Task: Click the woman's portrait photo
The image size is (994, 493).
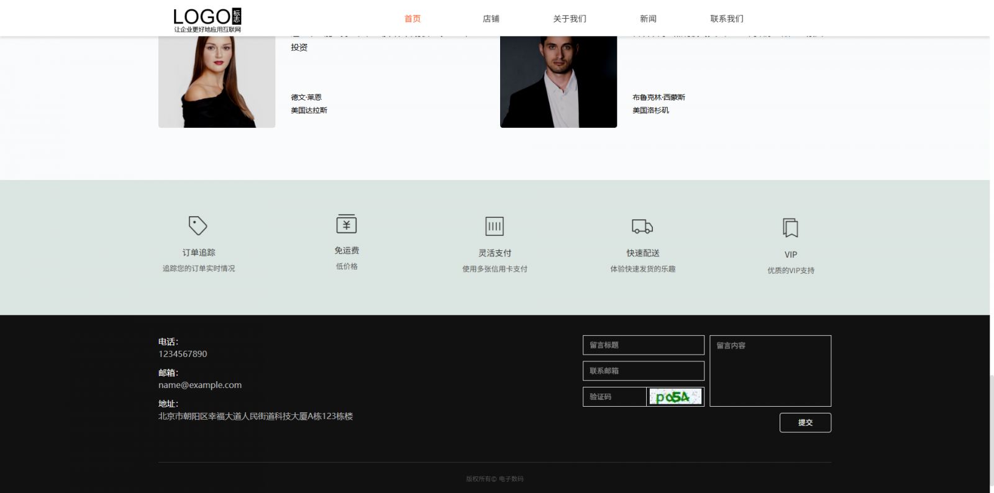Action: tap(217, 82)
